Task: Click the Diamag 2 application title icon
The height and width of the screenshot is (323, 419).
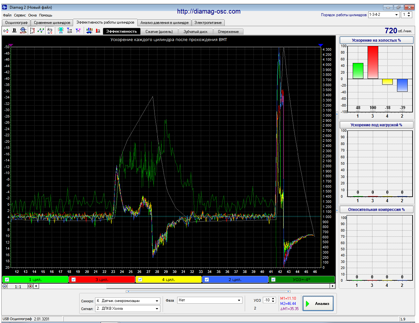Action: pos(5,7)
